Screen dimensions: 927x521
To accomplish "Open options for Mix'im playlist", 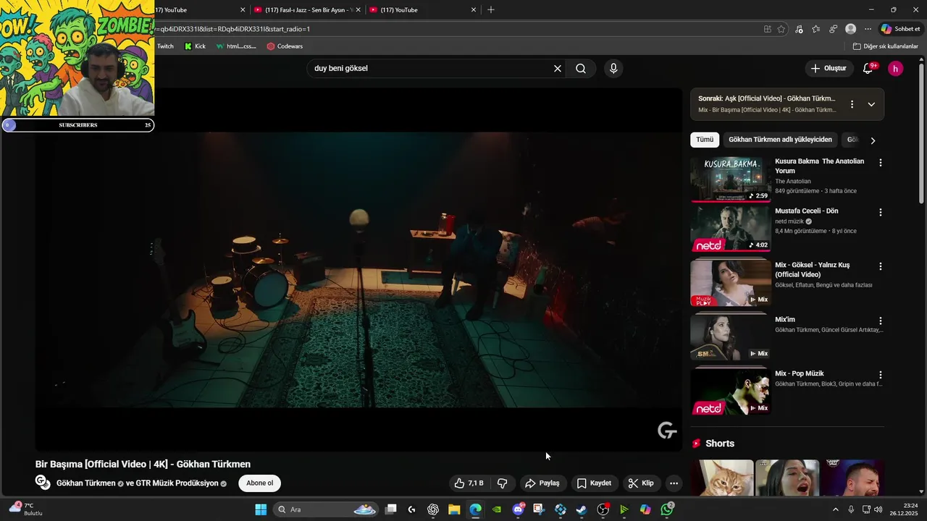I will click(x=881, y=321).
